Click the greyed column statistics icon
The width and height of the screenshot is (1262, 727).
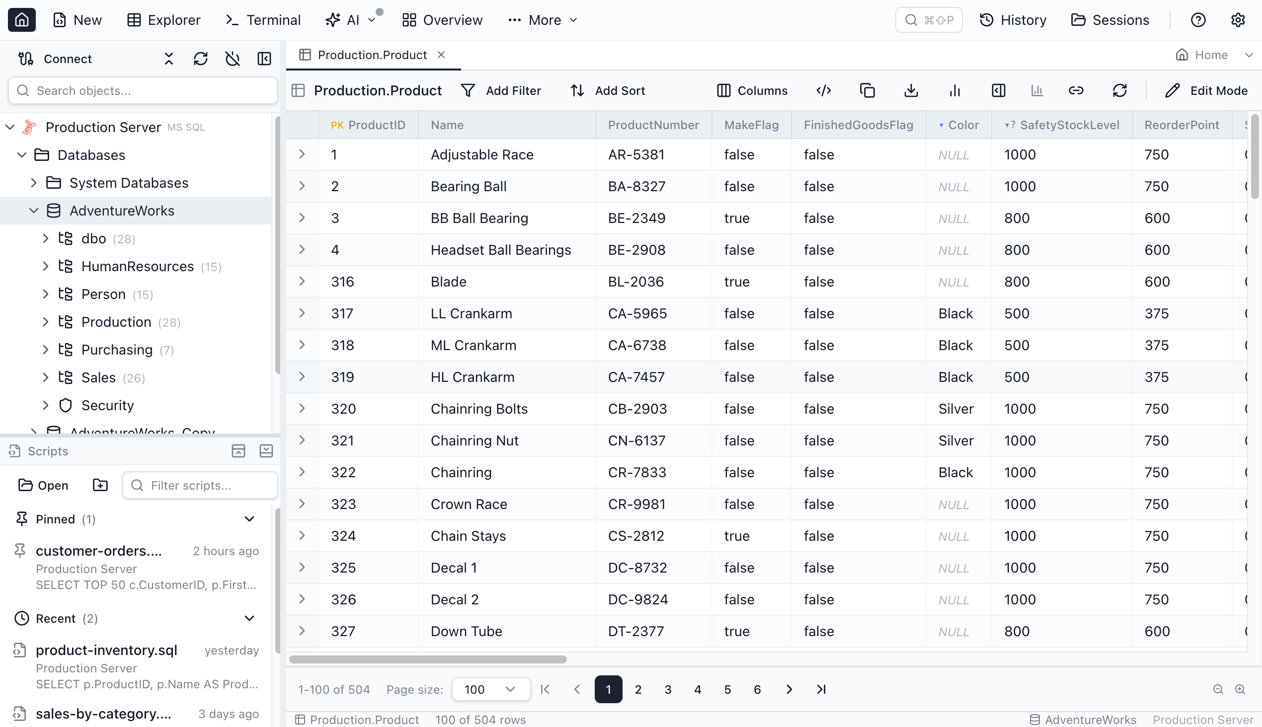(1037, 90)
